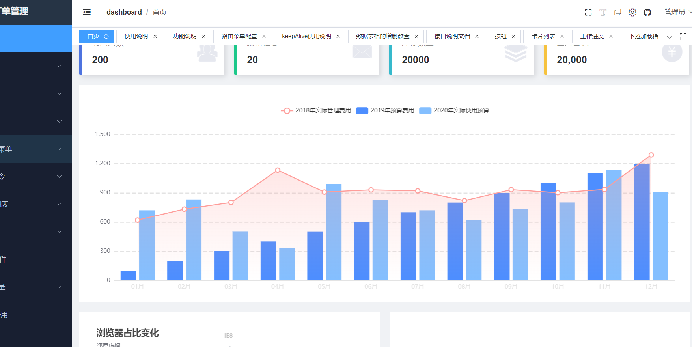Toggle 2019年预算费用 legend series

tap(385, 110)
